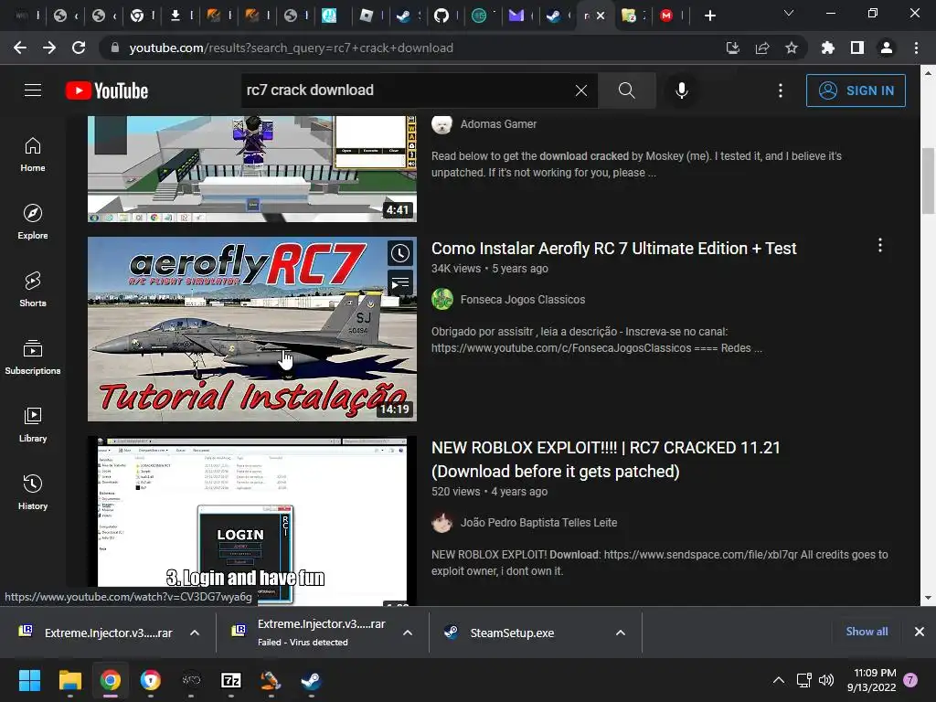The height and width of the screenshot is (702, 936).
Task: Open Subscriptions in the sidebar
Action: tap(33, 357)
